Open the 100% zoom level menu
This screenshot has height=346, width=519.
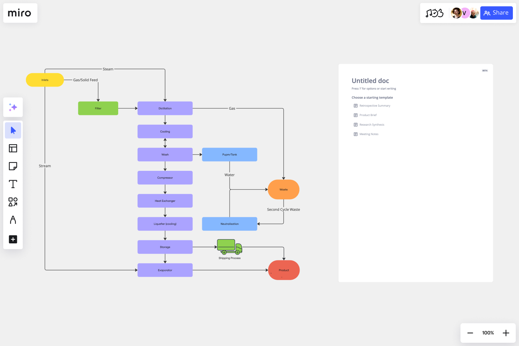tap(488, 333)
